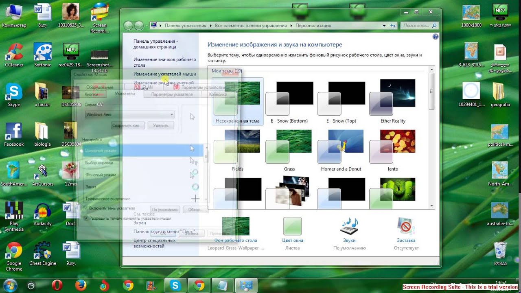Open the Windows Start menu orb
Screen dimensions: 521x293
point(9,285)
